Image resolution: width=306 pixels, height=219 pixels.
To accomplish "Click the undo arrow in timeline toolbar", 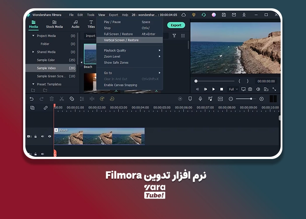I will [x=31, y=99].
